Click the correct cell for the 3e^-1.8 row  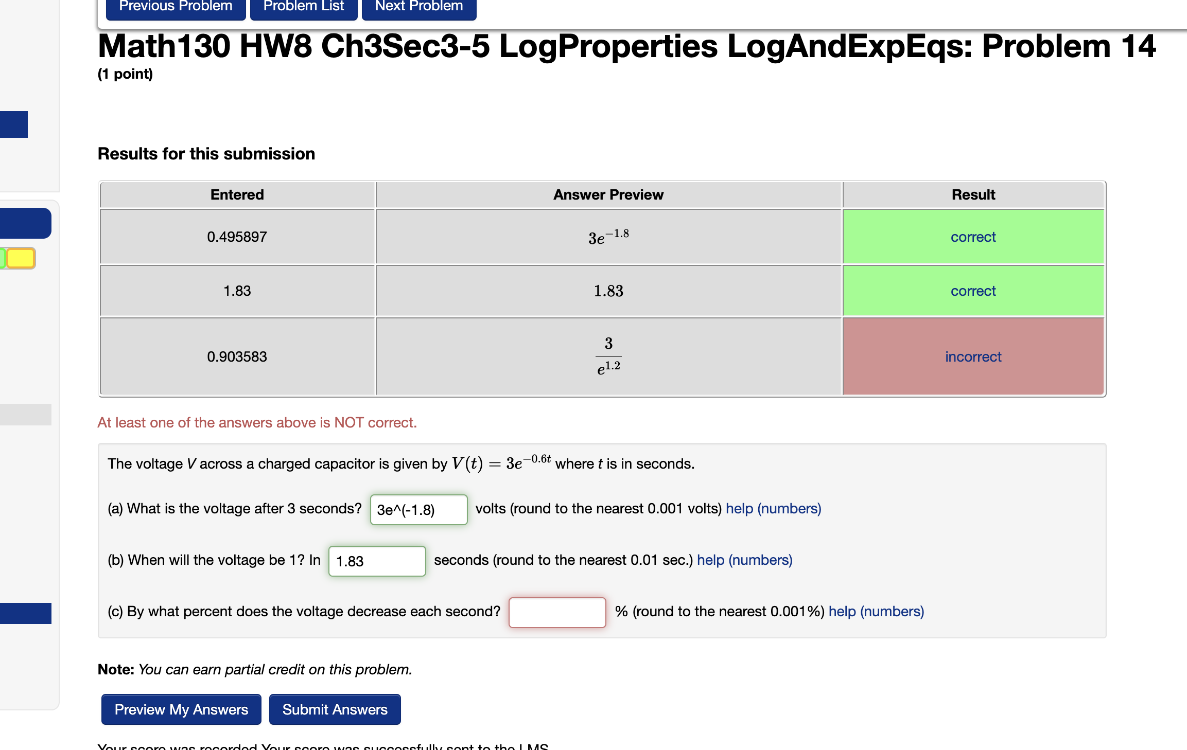[972, 237]
